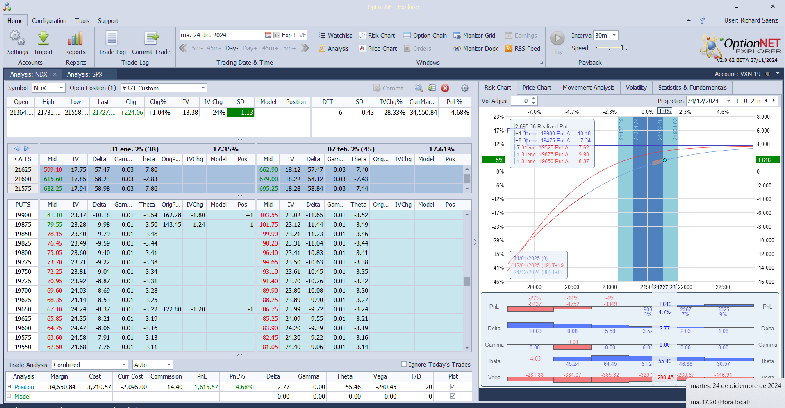Image resolution: width=785 pixels, height=408 pixels.
Task: Collapse the ribbon with the up arrow
Action: pos(689,20)
